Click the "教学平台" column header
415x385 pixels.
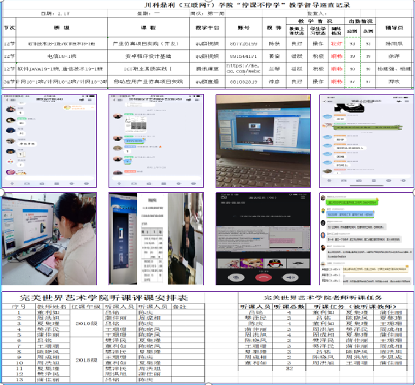207,27
